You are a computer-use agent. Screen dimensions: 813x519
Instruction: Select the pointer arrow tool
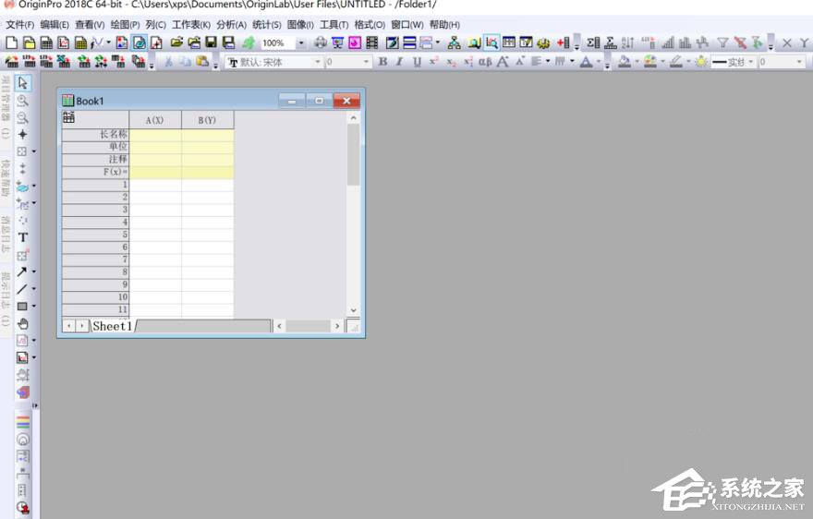click(22, 83)
